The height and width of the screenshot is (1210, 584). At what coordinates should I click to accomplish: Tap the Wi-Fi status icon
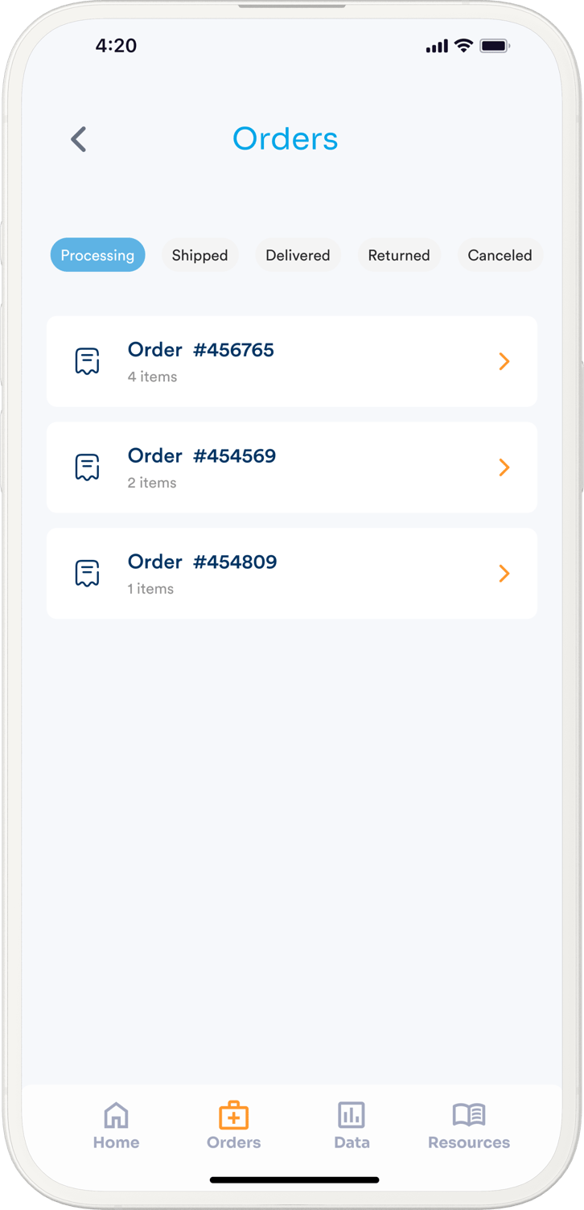tap(463, 46)
